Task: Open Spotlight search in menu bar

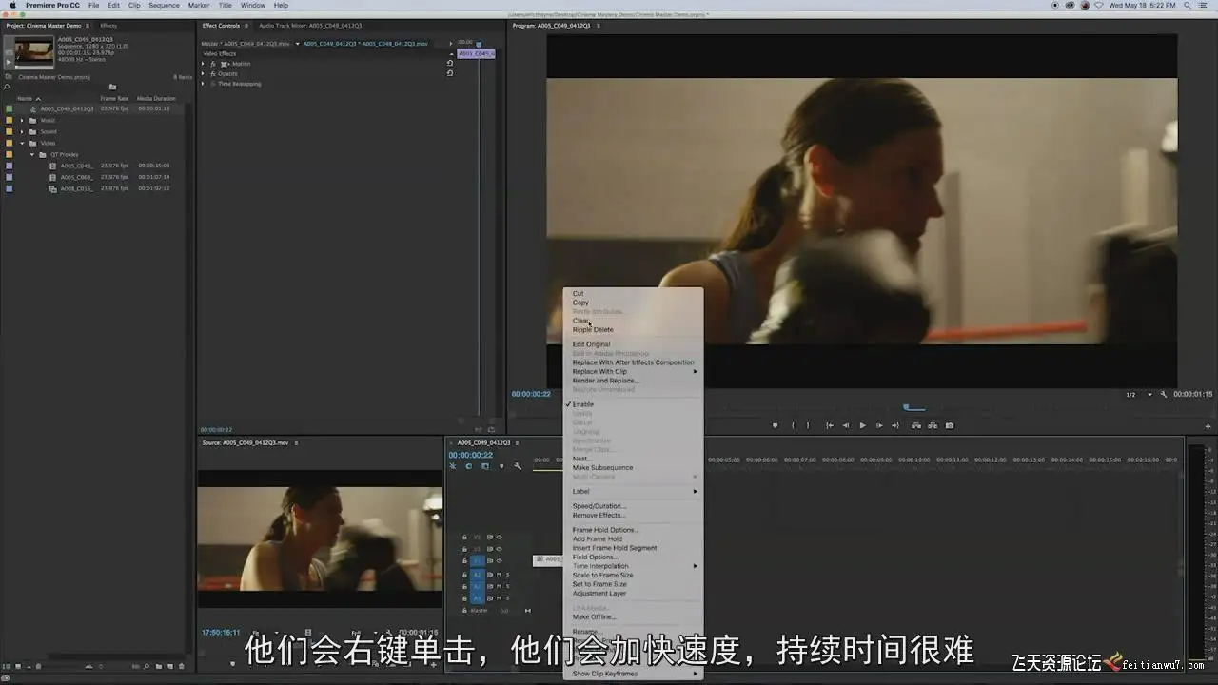Action: click(x=1189, y=5)
